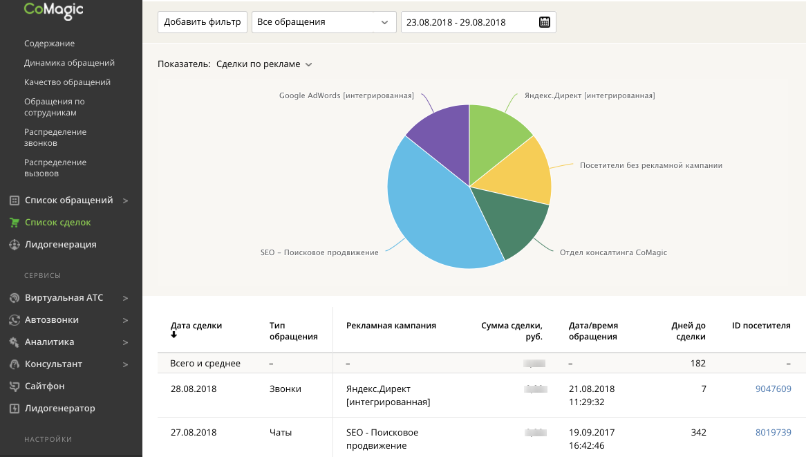Select Лидогенерация in the sidebar
806x457 pixels.
click(61, 245)
